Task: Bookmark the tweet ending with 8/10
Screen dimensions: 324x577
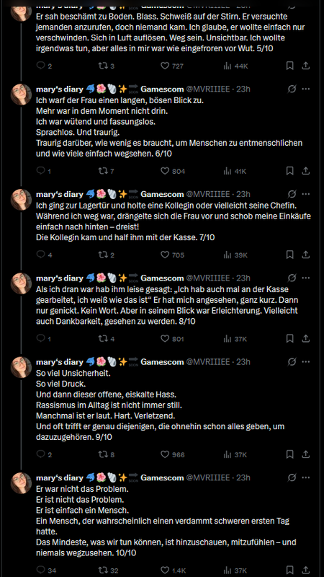Action: (290, 338)
